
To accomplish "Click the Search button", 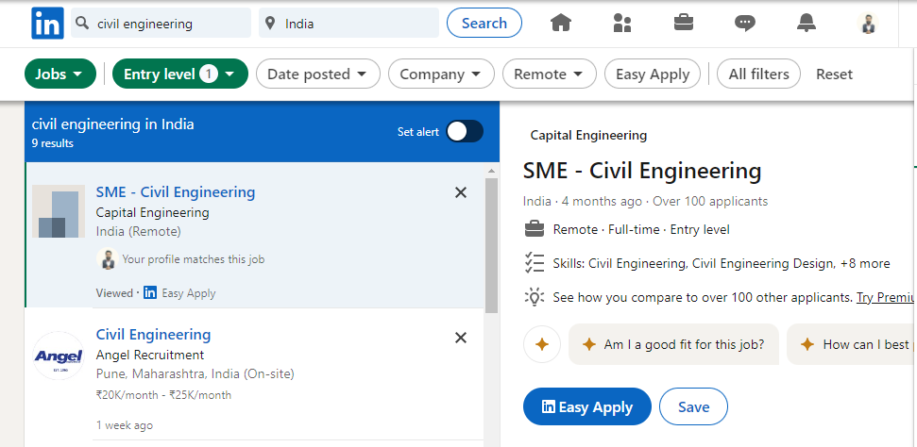I will click(x=484, y=23).
